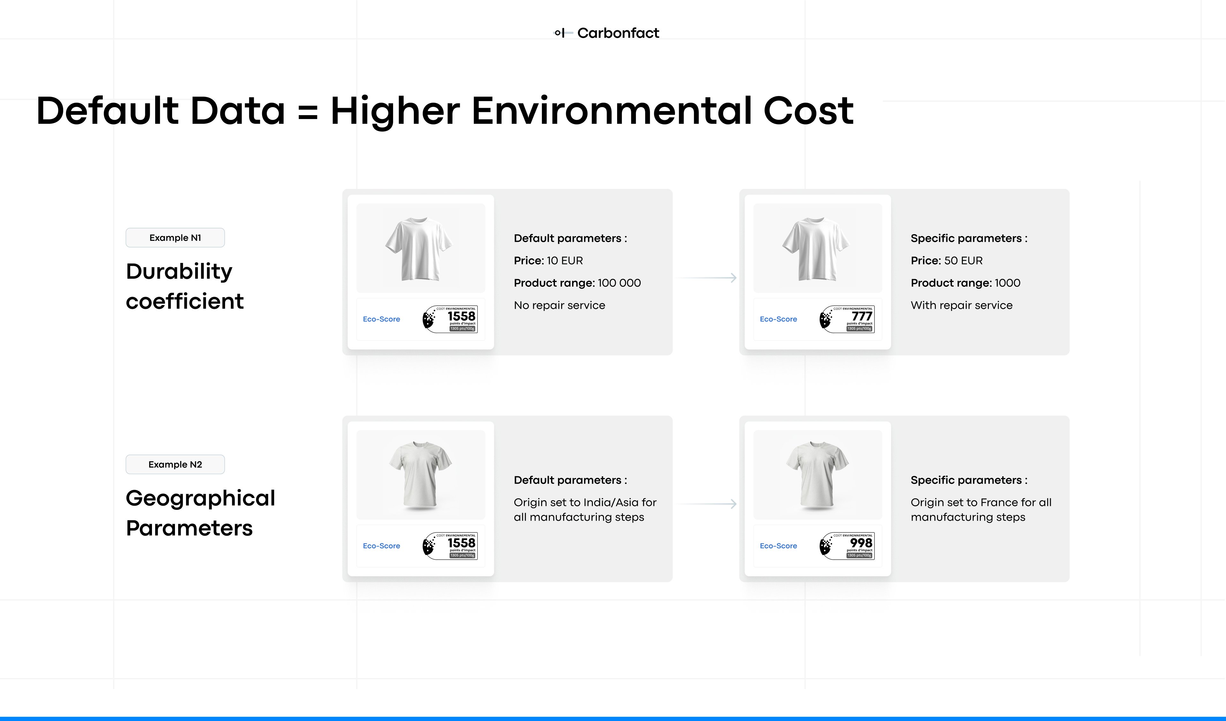Click Eco-Score link under 50 EUR t-shirt
Viewport: 1226px width, 721px height.
click(x=778, y=319)
